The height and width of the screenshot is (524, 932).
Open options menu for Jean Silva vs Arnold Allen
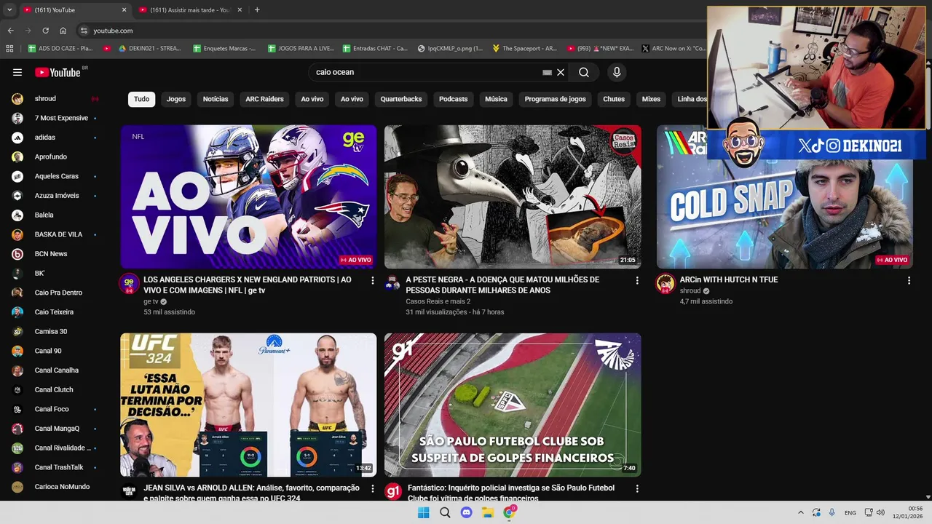pyautogui.click(x=373, y=488)
